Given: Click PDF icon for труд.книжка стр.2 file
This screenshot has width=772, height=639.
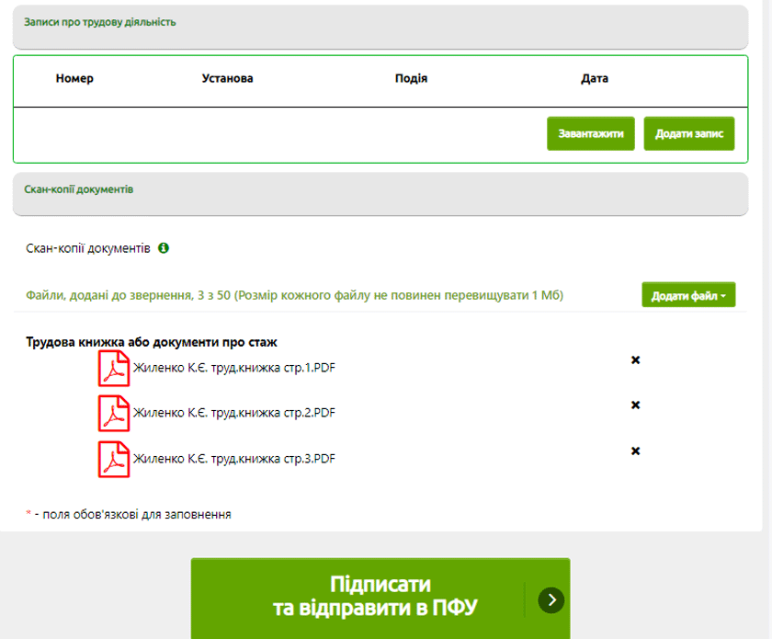Looking at the screenshot, I should click(114, 413).
